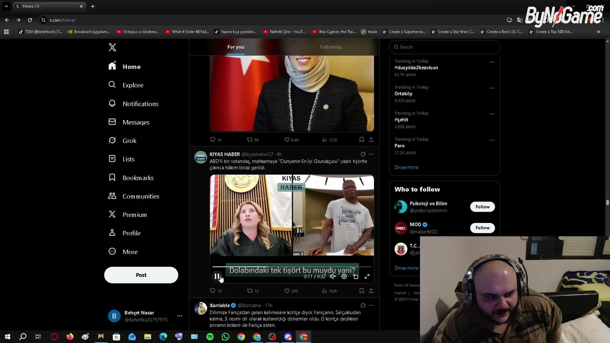Open Grok action on the KIYAS HABER post

363,154
